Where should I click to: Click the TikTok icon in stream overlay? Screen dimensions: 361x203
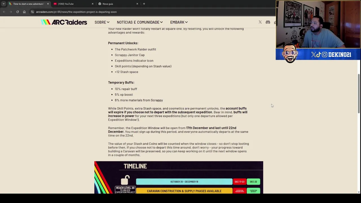tap(319, 55)
